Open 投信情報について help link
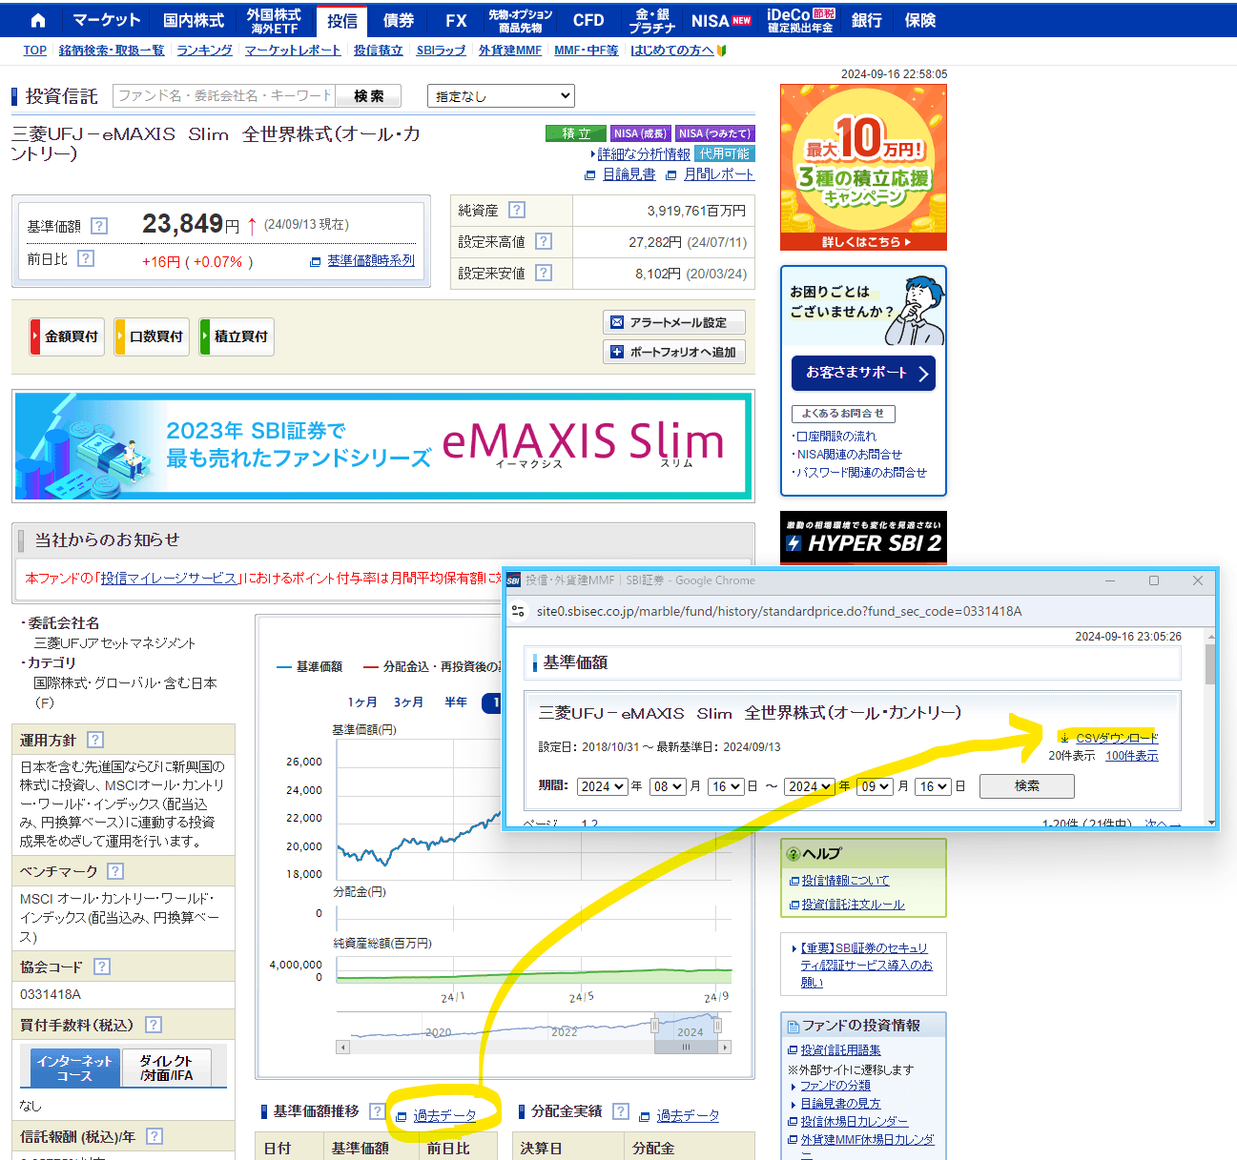 tap(845, 881)
